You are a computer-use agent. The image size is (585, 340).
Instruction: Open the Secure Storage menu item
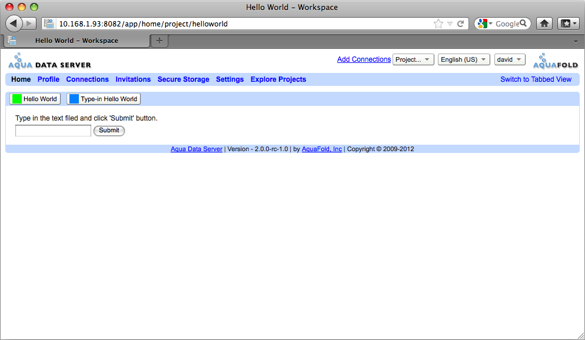pos(183,79)
